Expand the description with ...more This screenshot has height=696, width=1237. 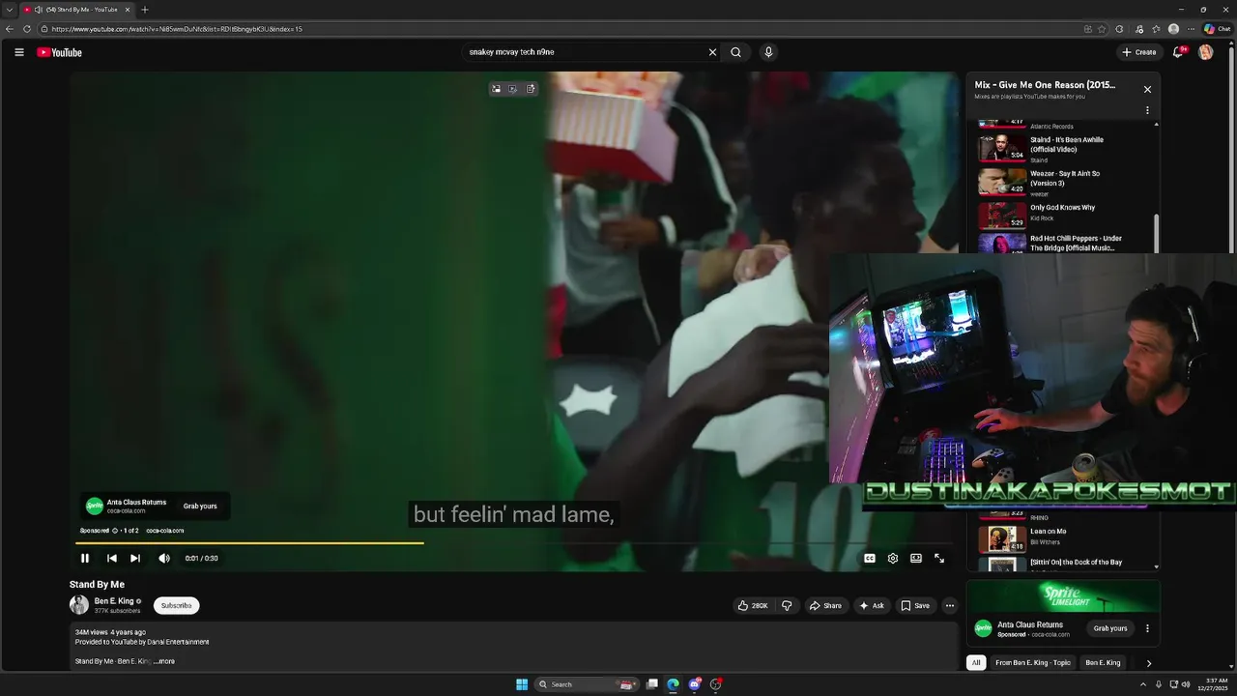pyautogui.click(x=164, y=661)
